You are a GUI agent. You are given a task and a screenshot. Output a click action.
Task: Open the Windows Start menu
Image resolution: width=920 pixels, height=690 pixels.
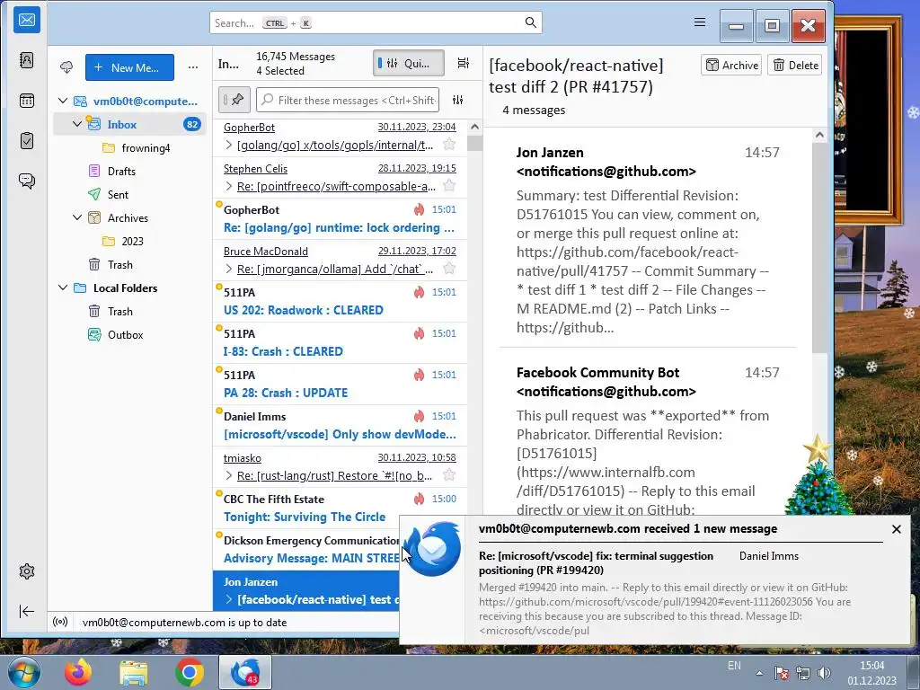point(23,672)
